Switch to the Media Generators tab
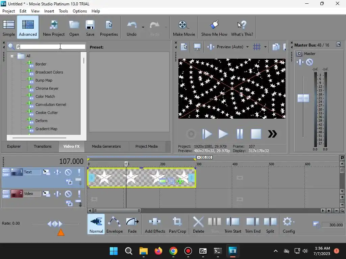Screen dimensions: 346x259 [x=106, y=146]
